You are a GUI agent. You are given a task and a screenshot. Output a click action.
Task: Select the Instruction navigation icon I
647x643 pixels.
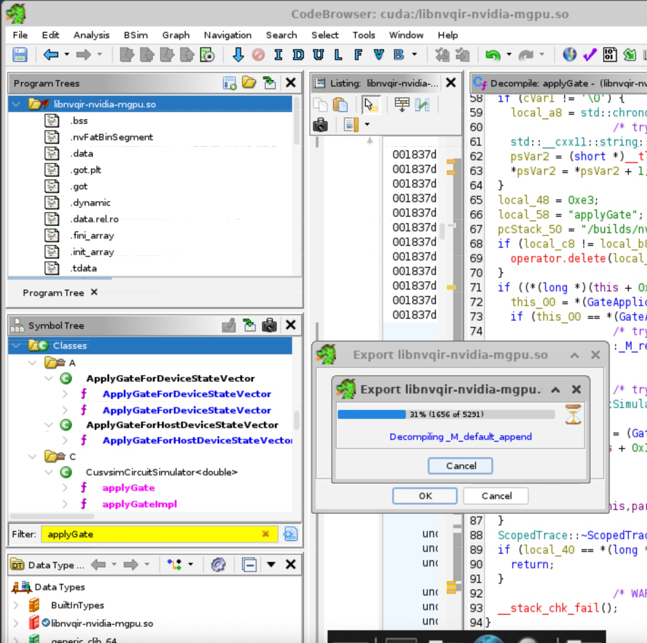[278, 55]
